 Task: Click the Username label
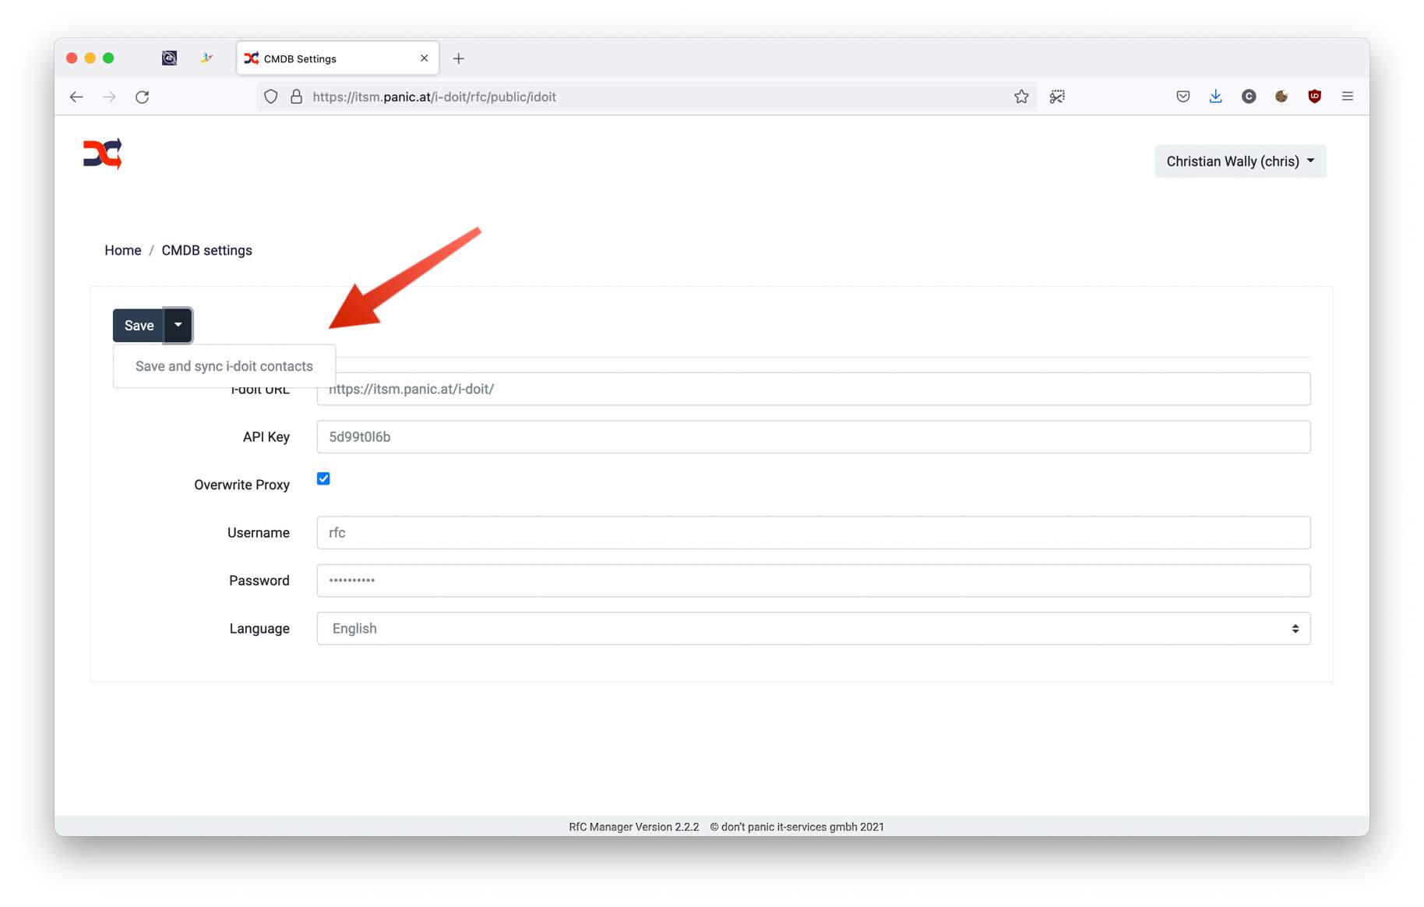coord(259,533)
